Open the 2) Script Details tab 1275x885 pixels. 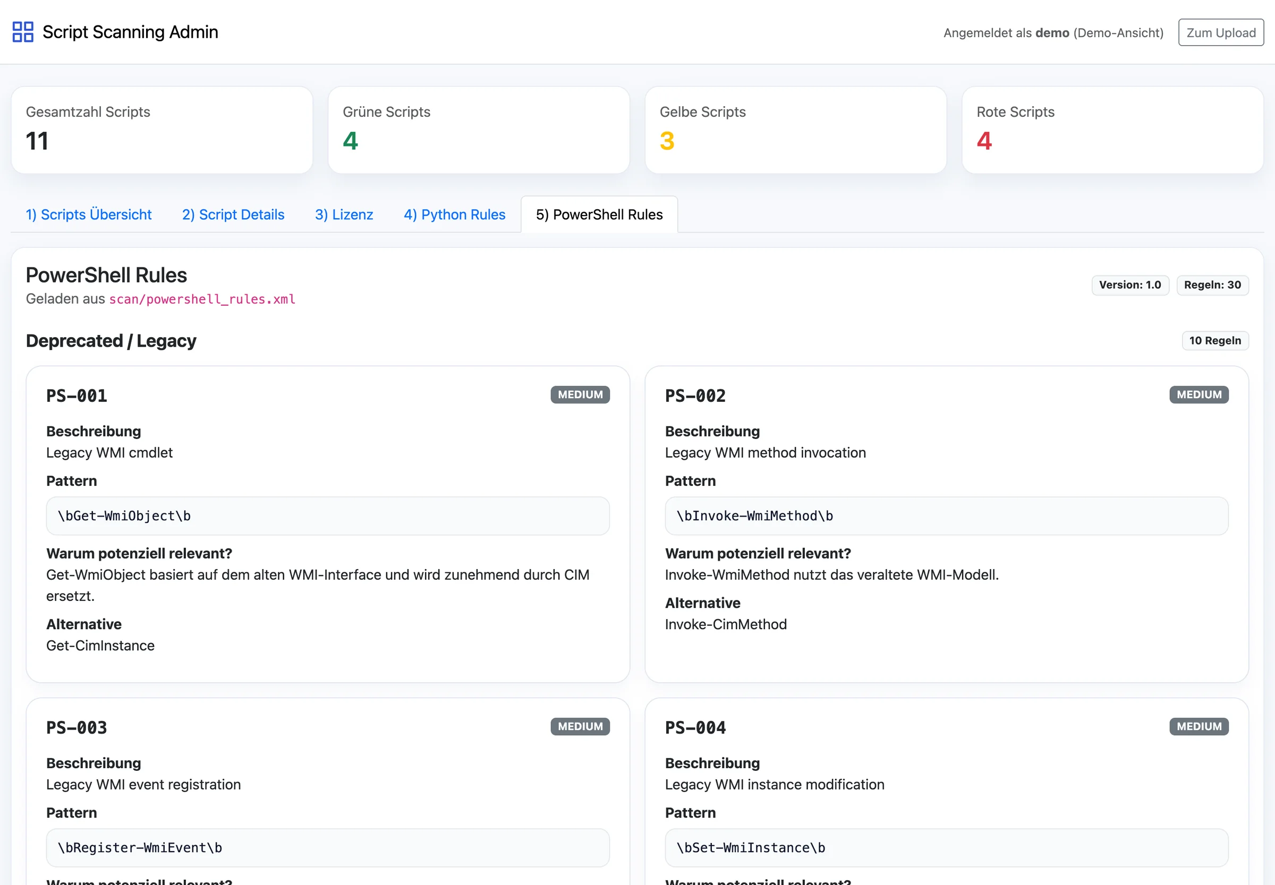click(233, 214)
